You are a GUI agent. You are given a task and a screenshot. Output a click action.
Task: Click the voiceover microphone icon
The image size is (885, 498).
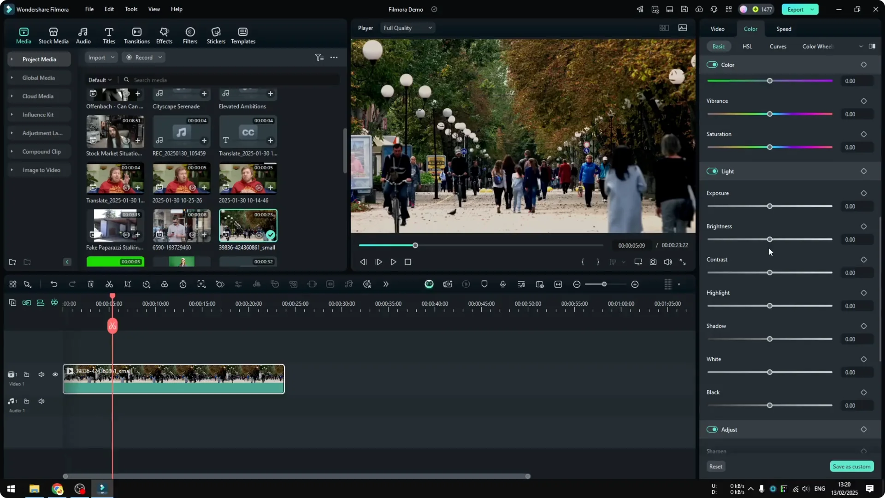[x=503, y=285]
